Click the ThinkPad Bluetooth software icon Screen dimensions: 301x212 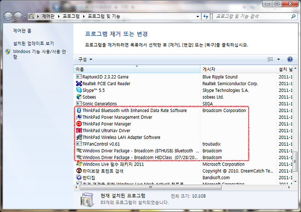79,110
